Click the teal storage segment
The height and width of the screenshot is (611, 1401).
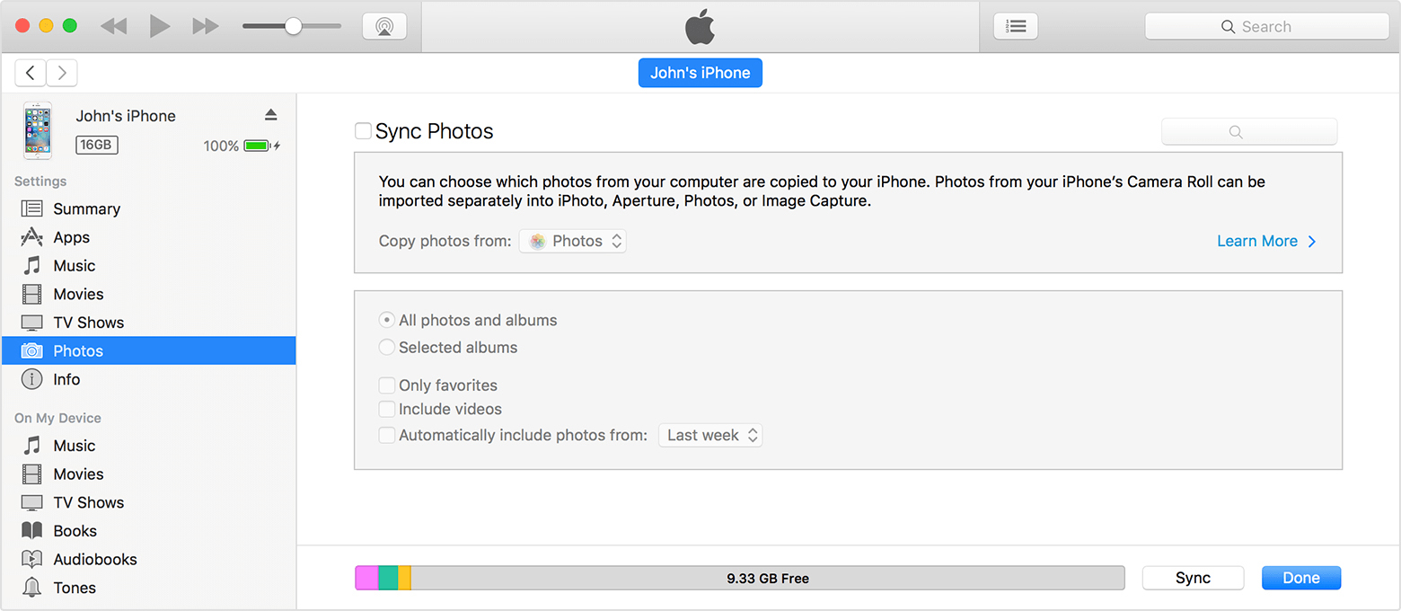(388, 578)
